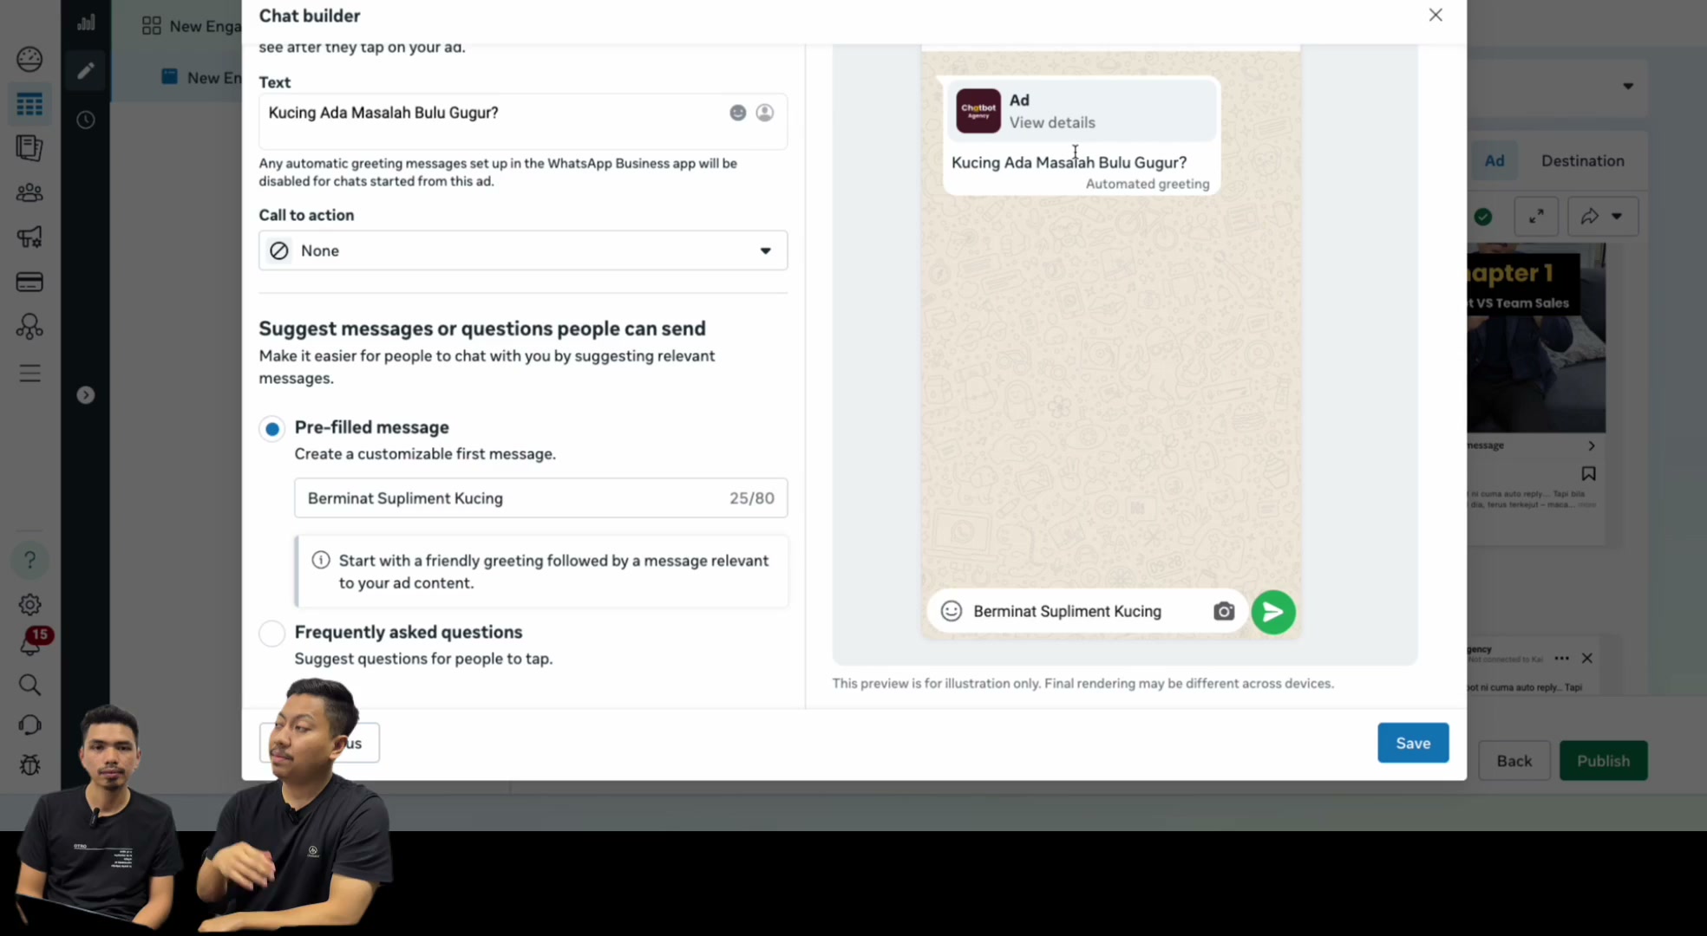1707x936 pixels.
Task: Expand ad preview fullscreen icon
Action: tap(1536, 217)
